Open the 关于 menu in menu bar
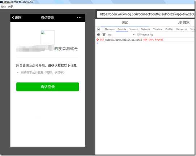This screenshot has height=156, width=196. point(10,7)
